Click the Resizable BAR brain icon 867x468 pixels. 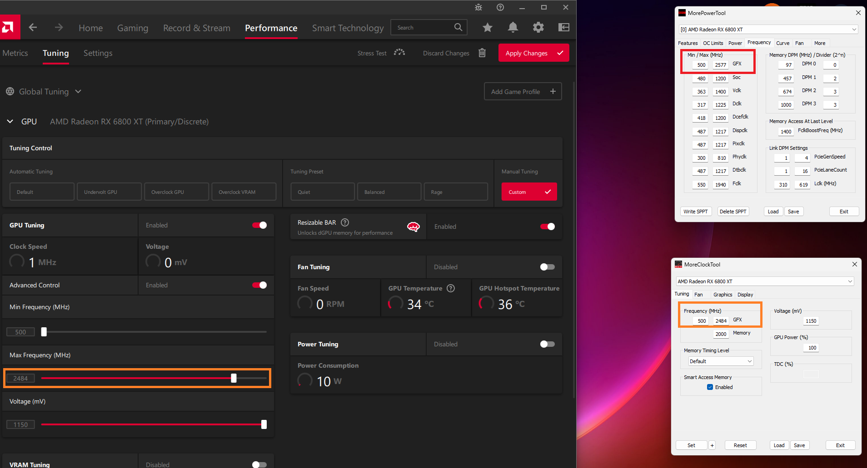pyautogui.click(x=414, y=227)
